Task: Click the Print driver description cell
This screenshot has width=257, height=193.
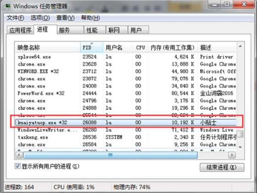Action: click(216, 57)
